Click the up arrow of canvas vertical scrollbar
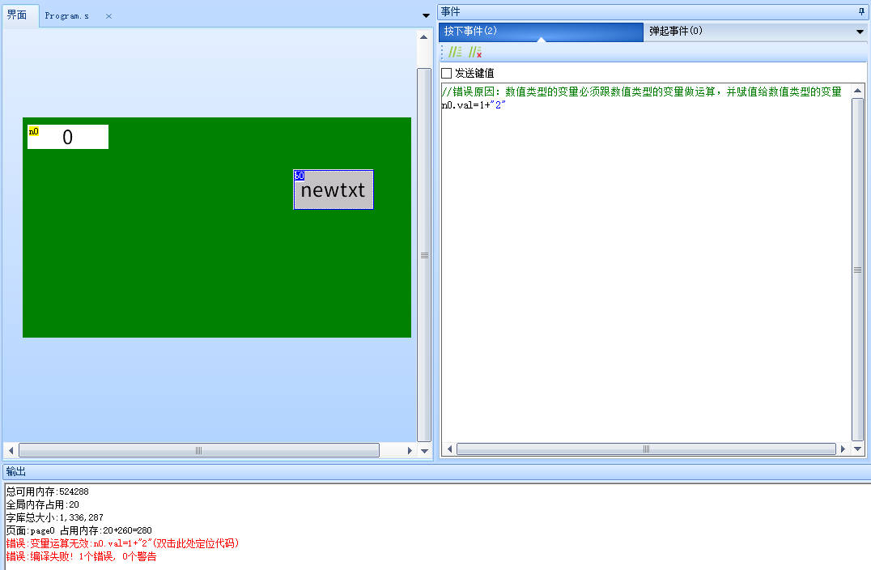The height and width of the screenshot is (570, 871). 424,35
